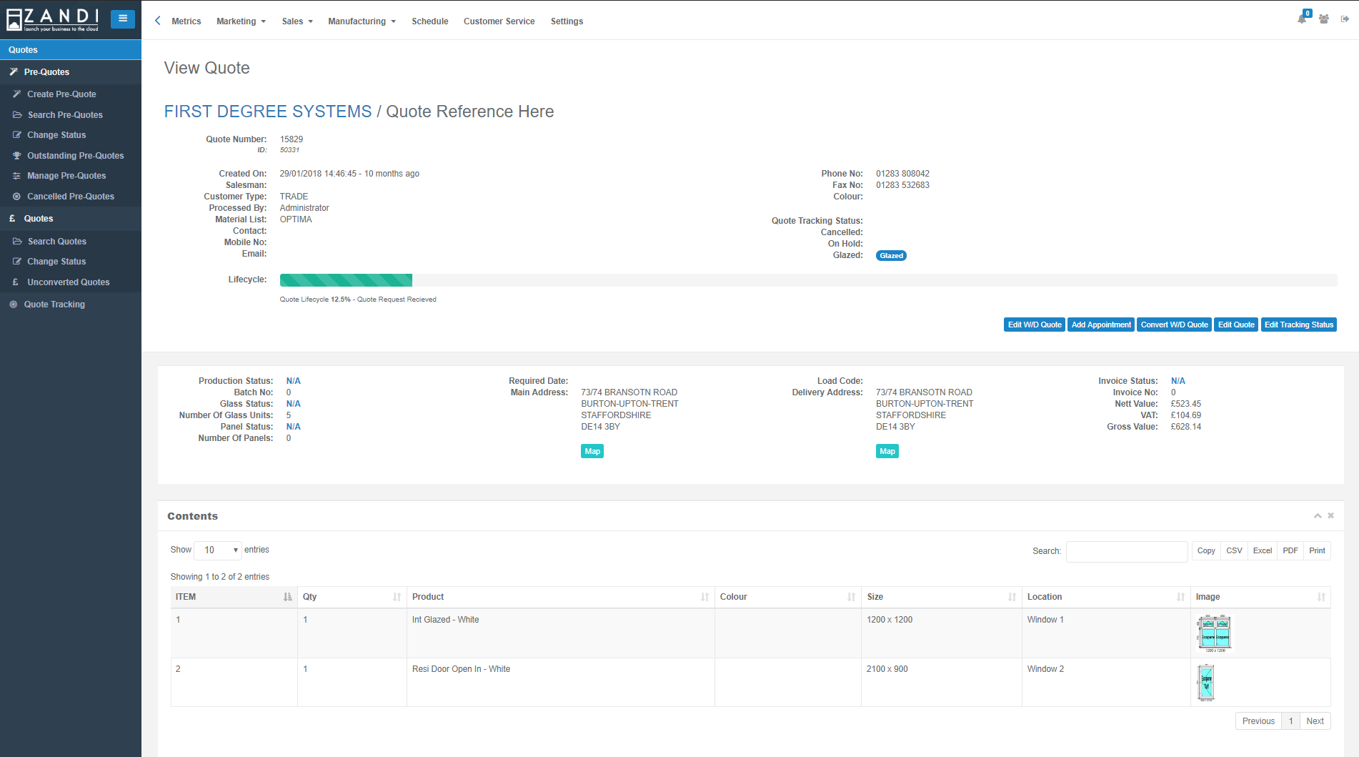Click Map button under Main Address

click(x=592, y=452)
